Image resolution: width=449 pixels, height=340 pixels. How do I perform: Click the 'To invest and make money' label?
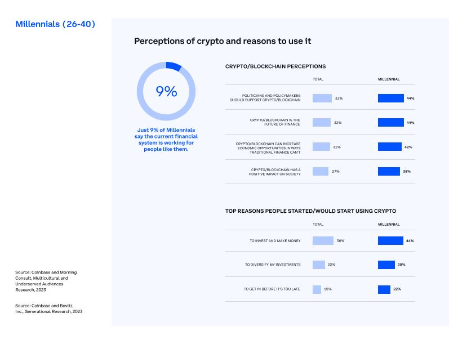click(275, 240)
